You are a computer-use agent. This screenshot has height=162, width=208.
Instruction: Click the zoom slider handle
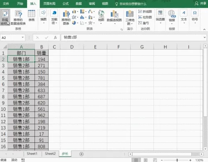point(177,160)
